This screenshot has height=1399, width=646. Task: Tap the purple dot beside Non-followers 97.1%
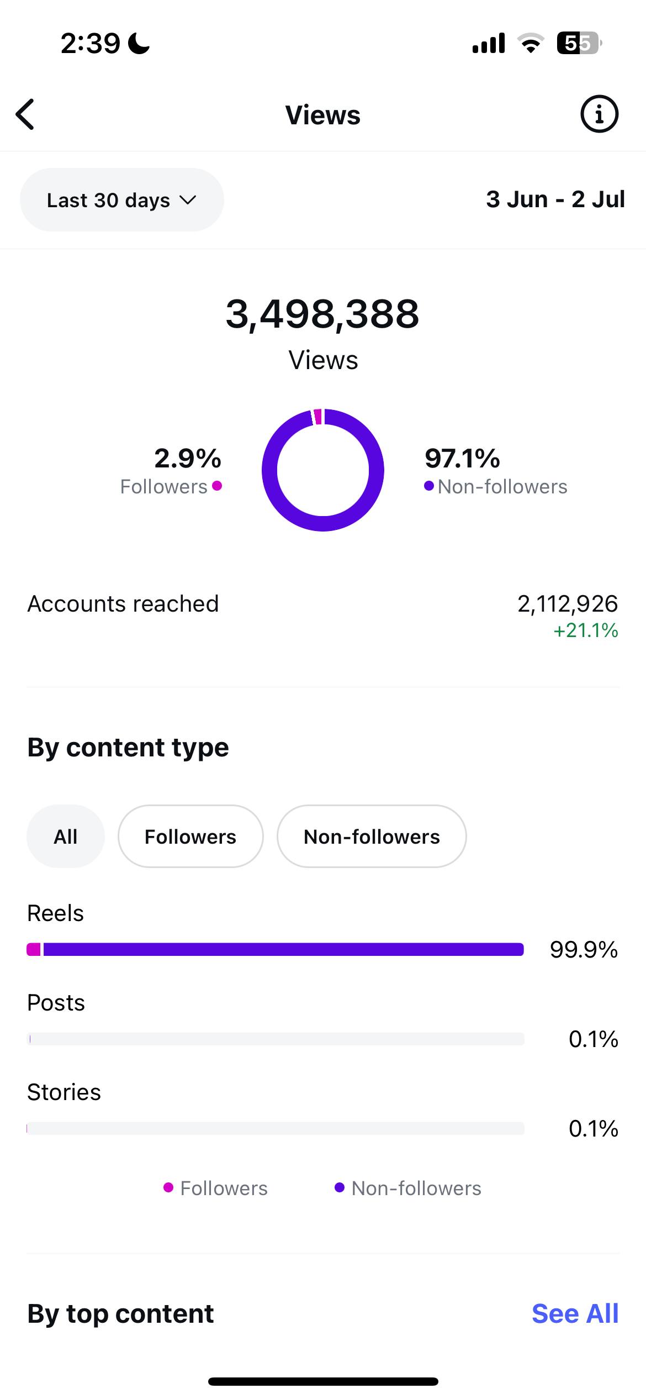coord(429,486)
